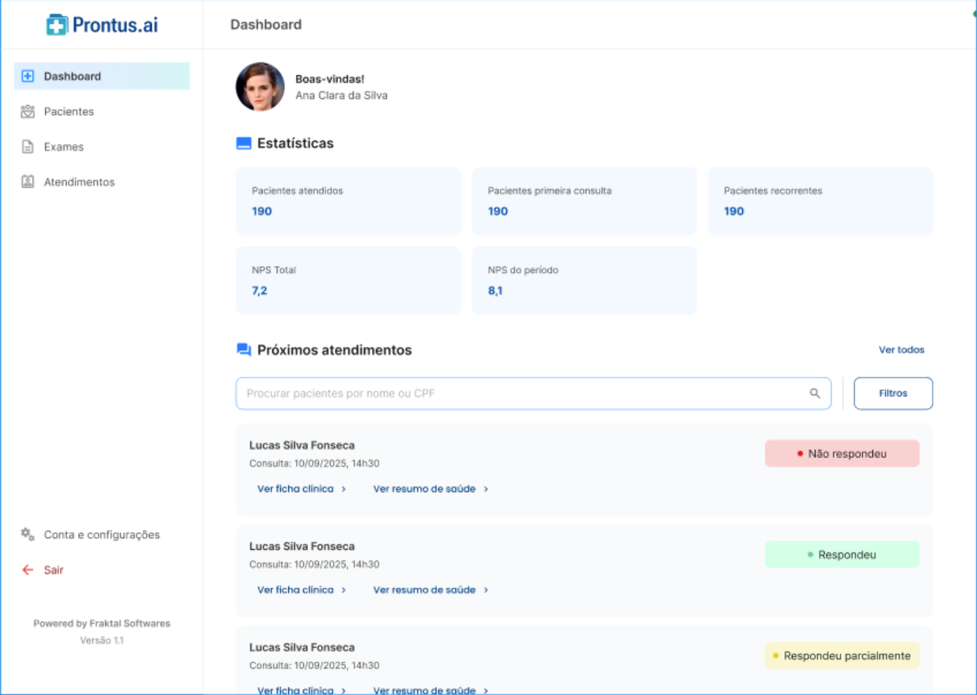Click the NPS Total card
Viewport: 977px width, 695px height.
[348, 280]
